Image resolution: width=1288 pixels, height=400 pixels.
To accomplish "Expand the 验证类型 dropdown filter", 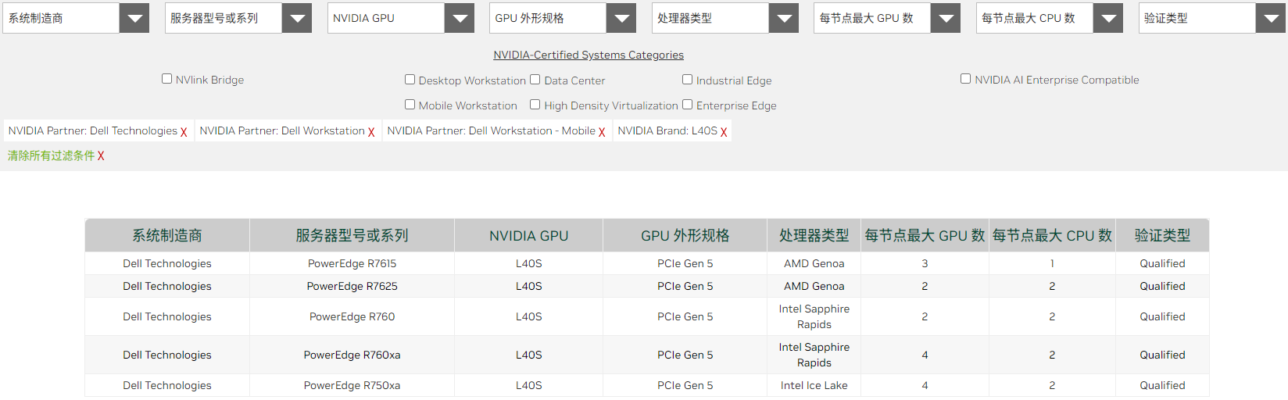I will [1212, 18].
